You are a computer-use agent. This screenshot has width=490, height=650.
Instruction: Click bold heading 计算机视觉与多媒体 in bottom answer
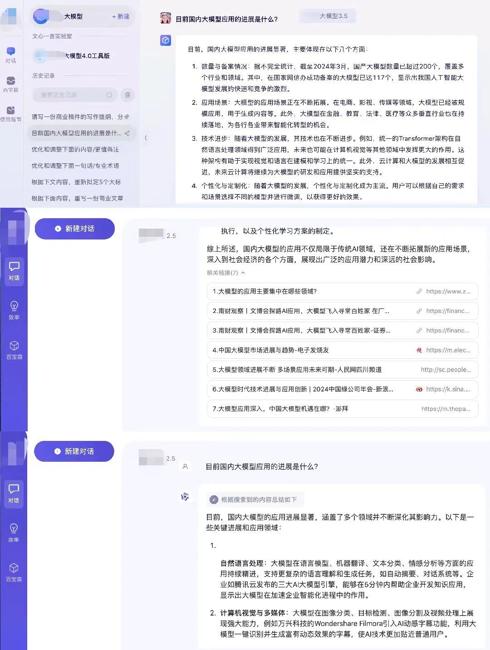(253, 613)
